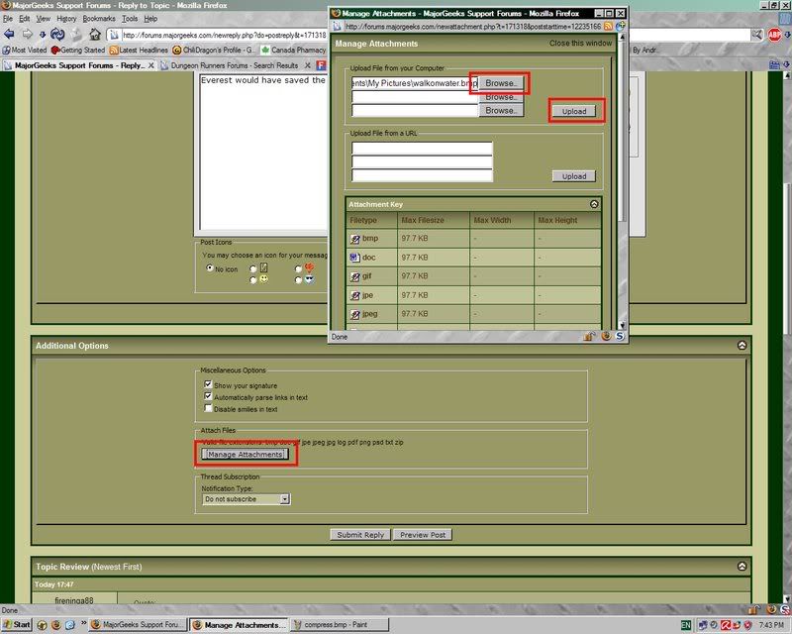
Task: Click the jpeg filetype icon
Action: click(x=355, y=314)
